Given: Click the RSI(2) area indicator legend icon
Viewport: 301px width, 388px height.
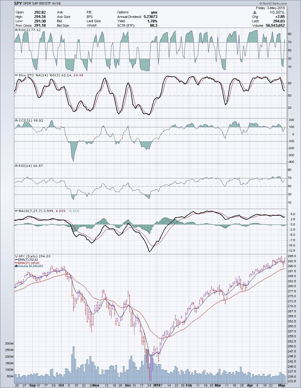Looking at the screenshot, I should click(16, 30).
